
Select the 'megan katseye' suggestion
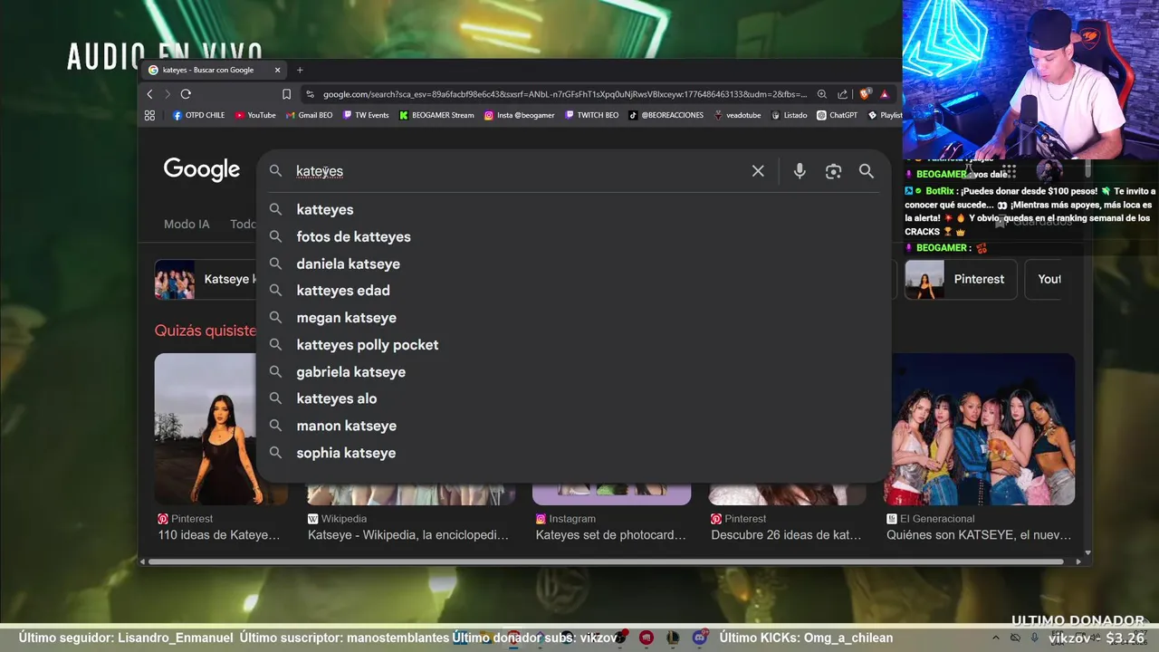point(574,318)
